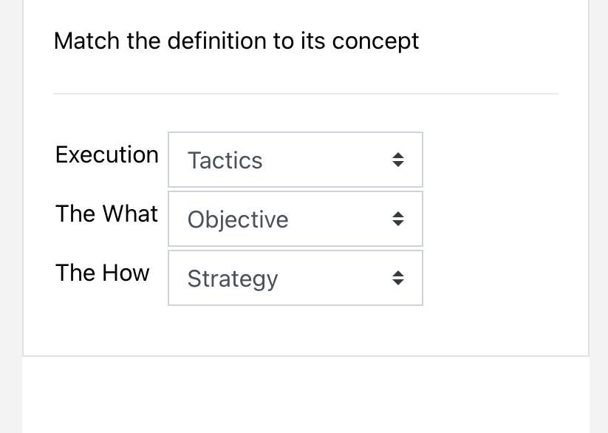Click the stepper arrows on the Objective selector
Image resolution: width=608 pixels, height=433 pixels.
point(398,218)
